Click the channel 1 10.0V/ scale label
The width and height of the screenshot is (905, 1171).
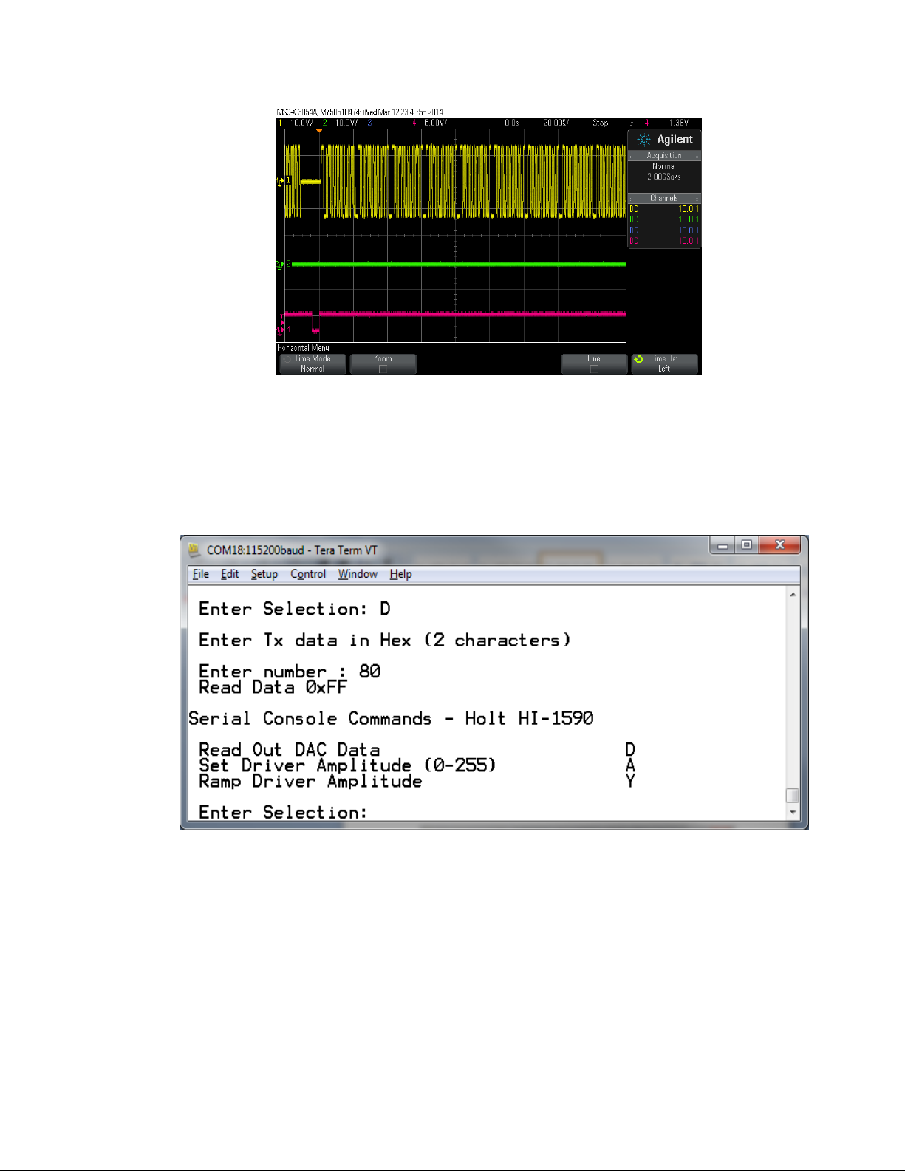click(301, 123)
